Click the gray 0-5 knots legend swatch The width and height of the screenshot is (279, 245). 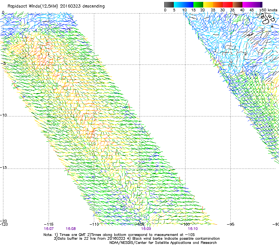[169, 5]
